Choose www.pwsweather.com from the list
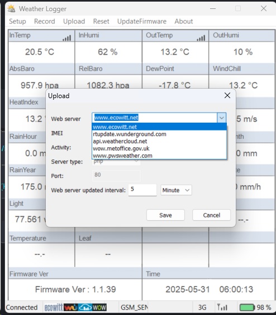This screenshot has width=276, height=315. (159, 156)
